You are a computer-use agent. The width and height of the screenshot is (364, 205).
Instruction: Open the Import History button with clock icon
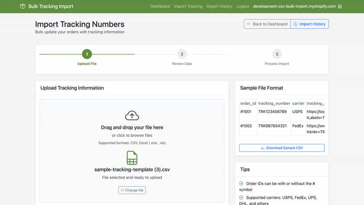pos(309,24)
